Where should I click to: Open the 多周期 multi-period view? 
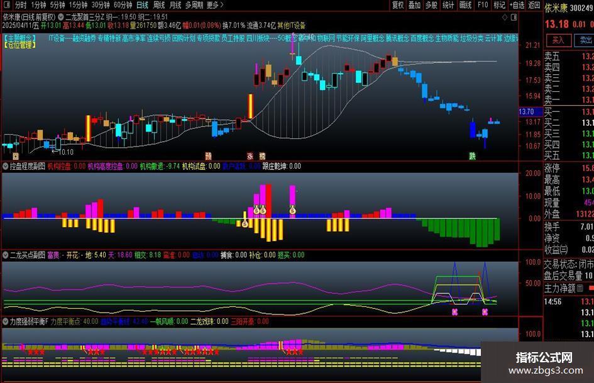click(194, 5)
